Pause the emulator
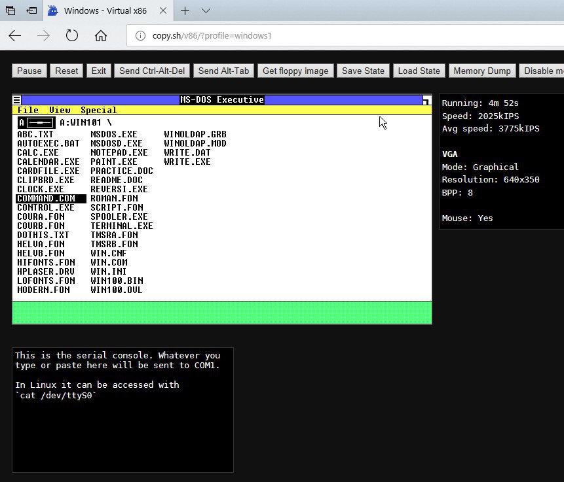Viewport: 564px width, 482px height. coord(29,71)
